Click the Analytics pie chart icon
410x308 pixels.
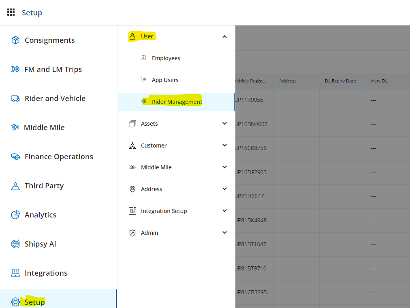click(x=15, y=215)
